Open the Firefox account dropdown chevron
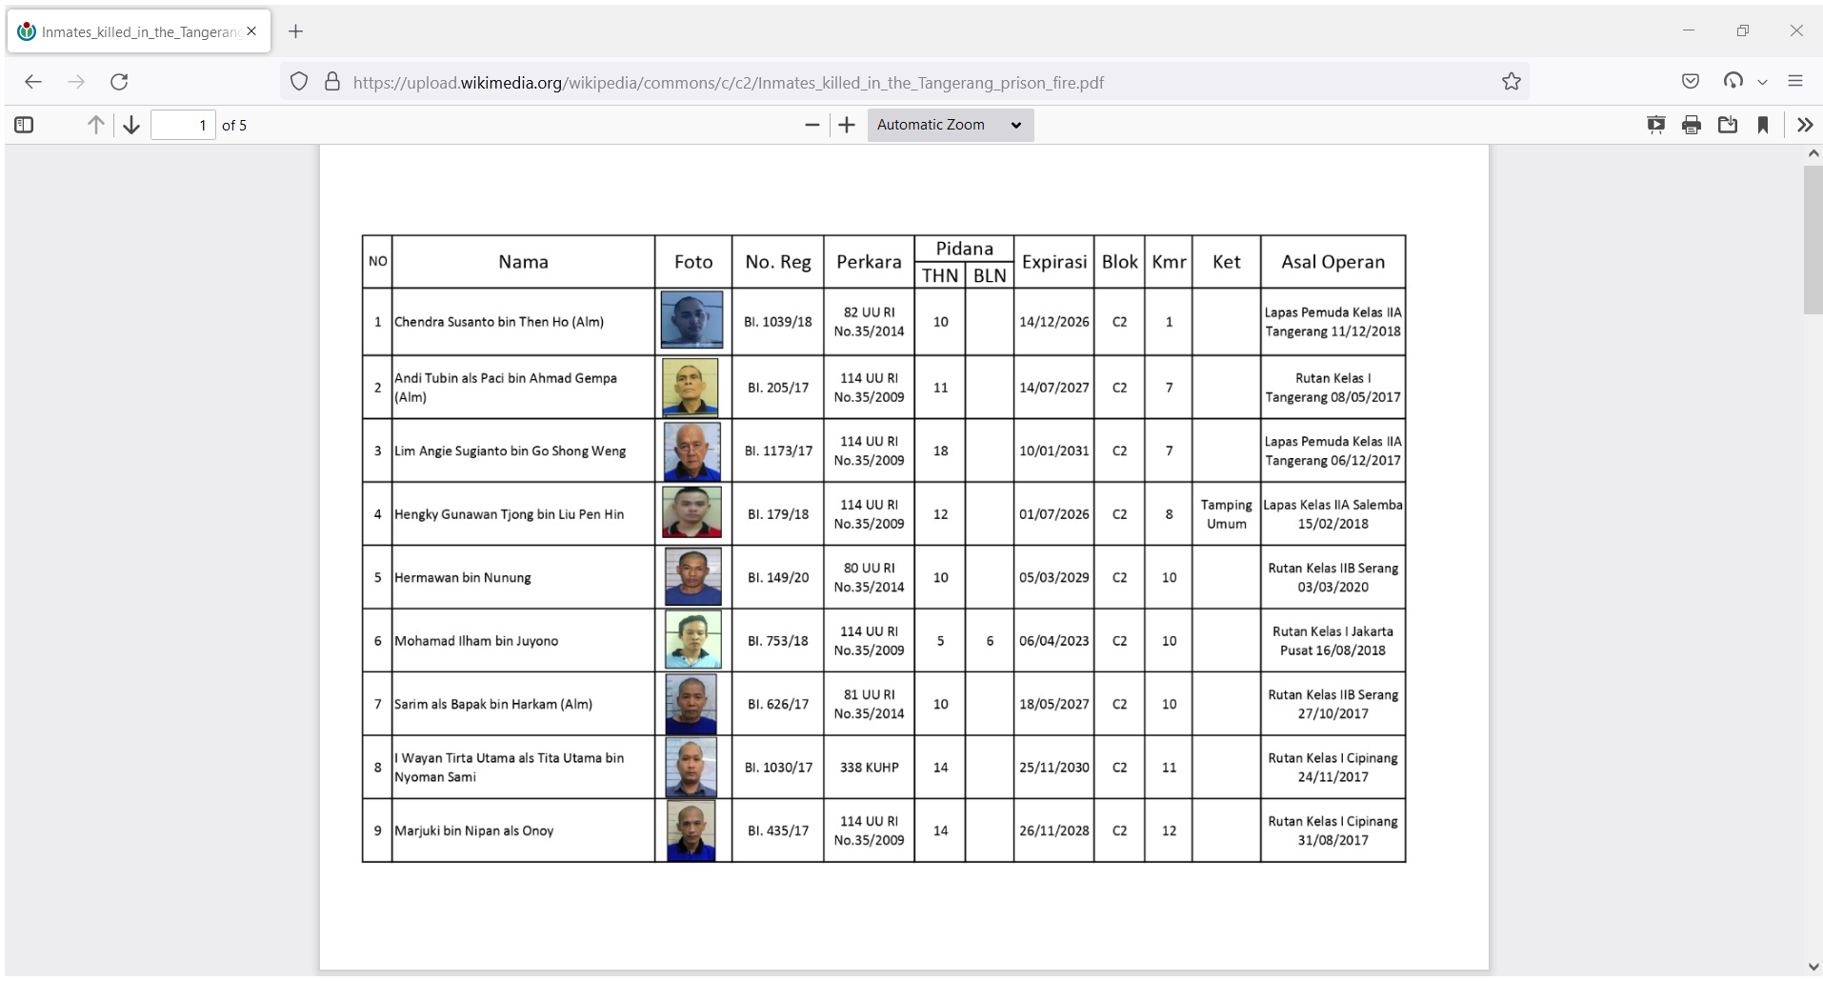Viewport: 1823px width, 981px height. click(1764, 82)
